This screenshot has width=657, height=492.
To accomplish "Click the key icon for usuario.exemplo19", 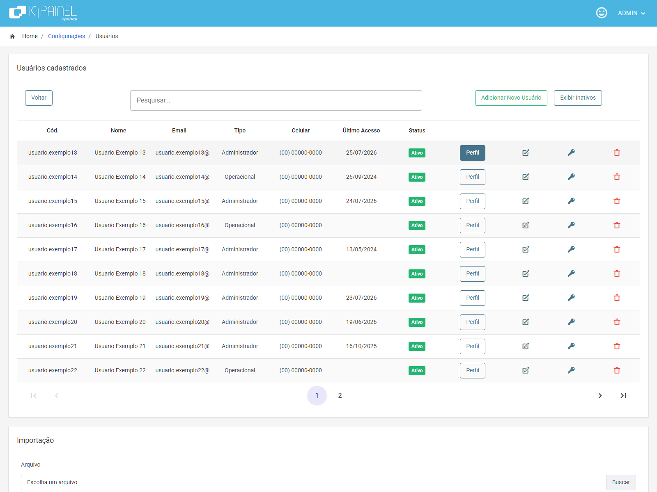I will (571, 298).
